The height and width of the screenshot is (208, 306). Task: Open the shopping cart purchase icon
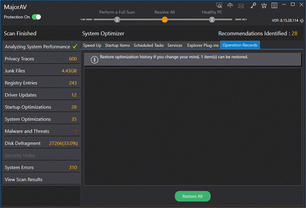tap(264, 6)
